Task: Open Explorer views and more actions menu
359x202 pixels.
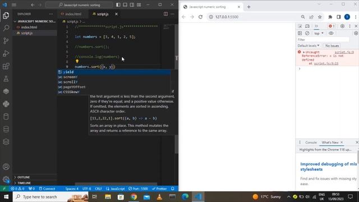Action: 51,14
